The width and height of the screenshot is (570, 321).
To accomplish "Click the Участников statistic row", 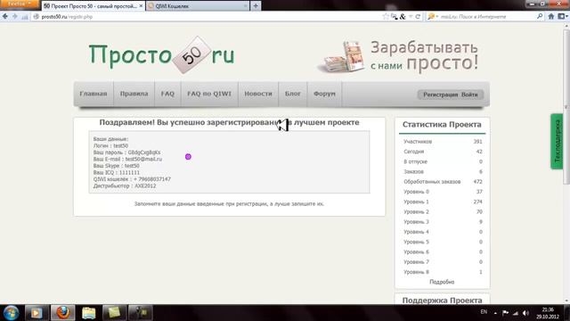I will tap(443, 142).
